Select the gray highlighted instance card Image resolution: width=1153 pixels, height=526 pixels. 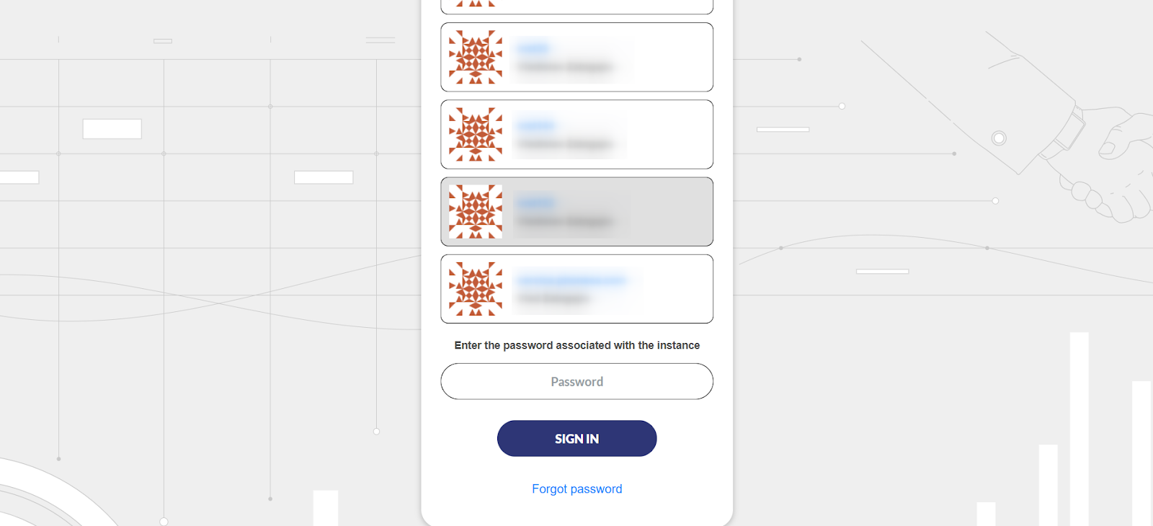(x=577, y=212)
